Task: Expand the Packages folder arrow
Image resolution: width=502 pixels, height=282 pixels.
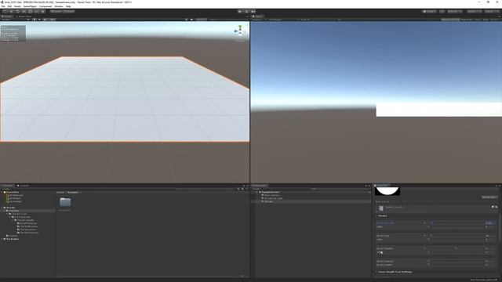Action: (2, 239)
